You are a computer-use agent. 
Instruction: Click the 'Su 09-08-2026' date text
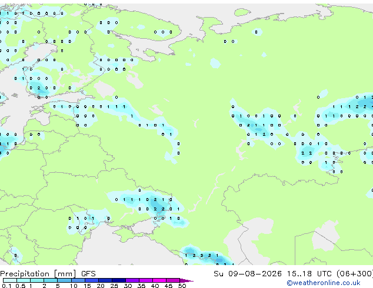[x=248, y=274]
